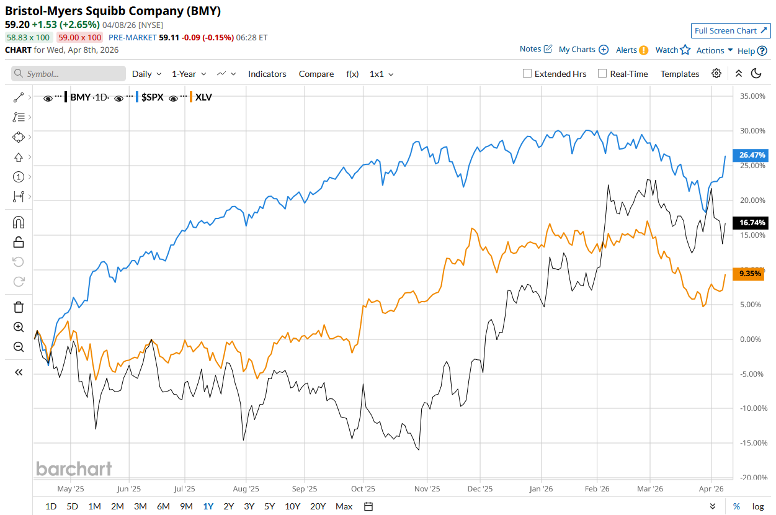Viewport: 776px width, 515px height.
Task: Open the 1-Year period dropdown
Action: tap(188, 74)
